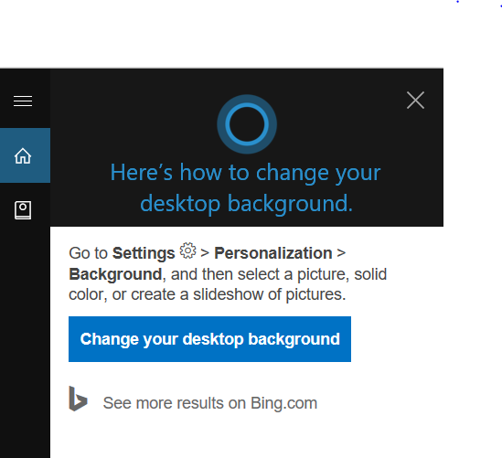Viewport: 502px width, 458px height.
Task: Click the arrow separator after Personalization
Action: click(341, 253)
